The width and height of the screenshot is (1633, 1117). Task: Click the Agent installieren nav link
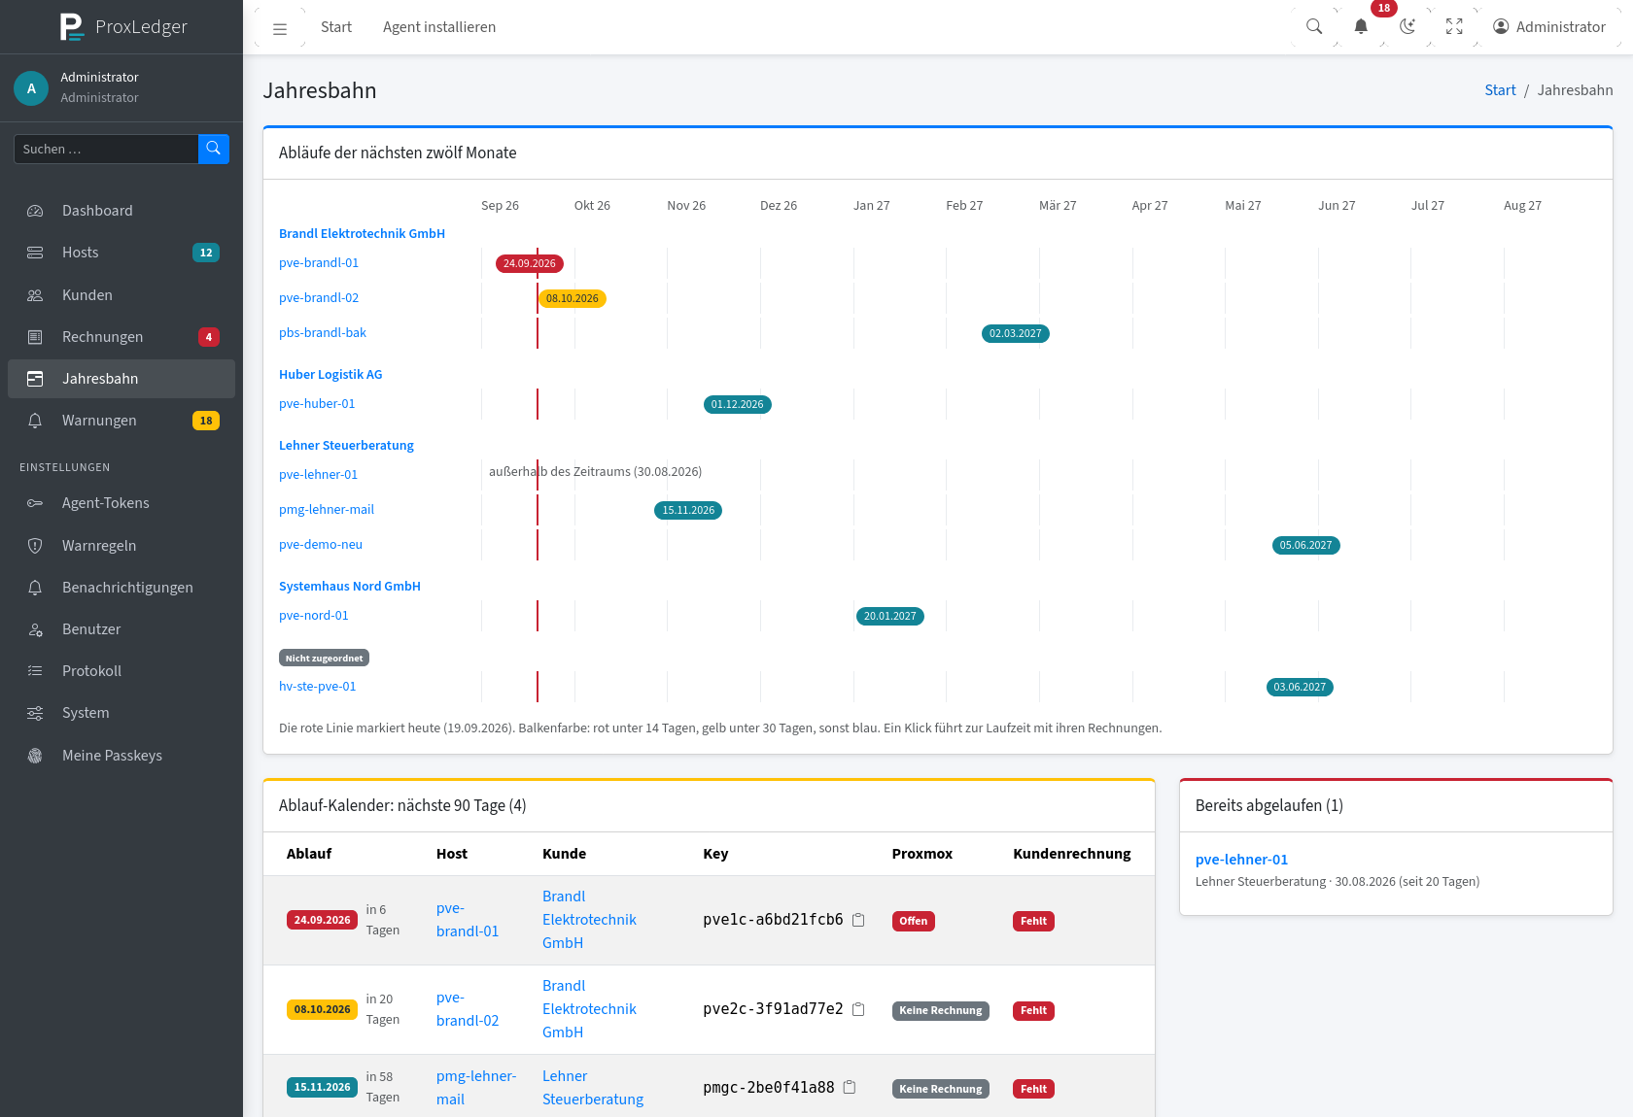[x=439, y=27]
